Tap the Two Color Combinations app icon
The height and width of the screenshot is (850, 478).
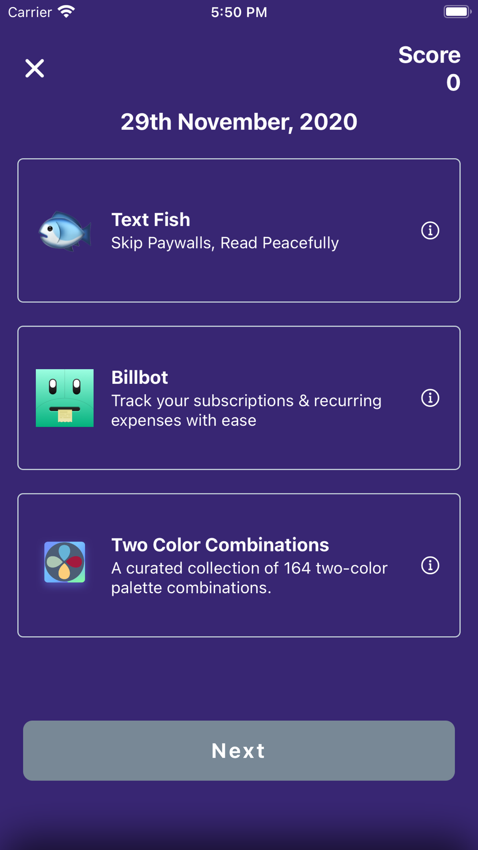click(x=65, y=562)
